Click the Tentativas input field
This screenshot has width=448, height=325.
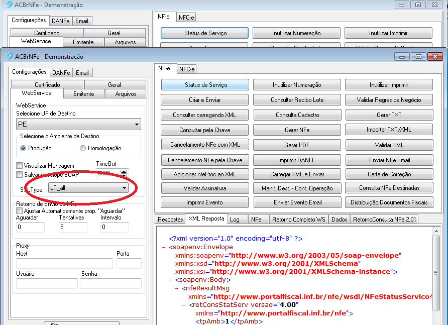click(x=73, y=227)
